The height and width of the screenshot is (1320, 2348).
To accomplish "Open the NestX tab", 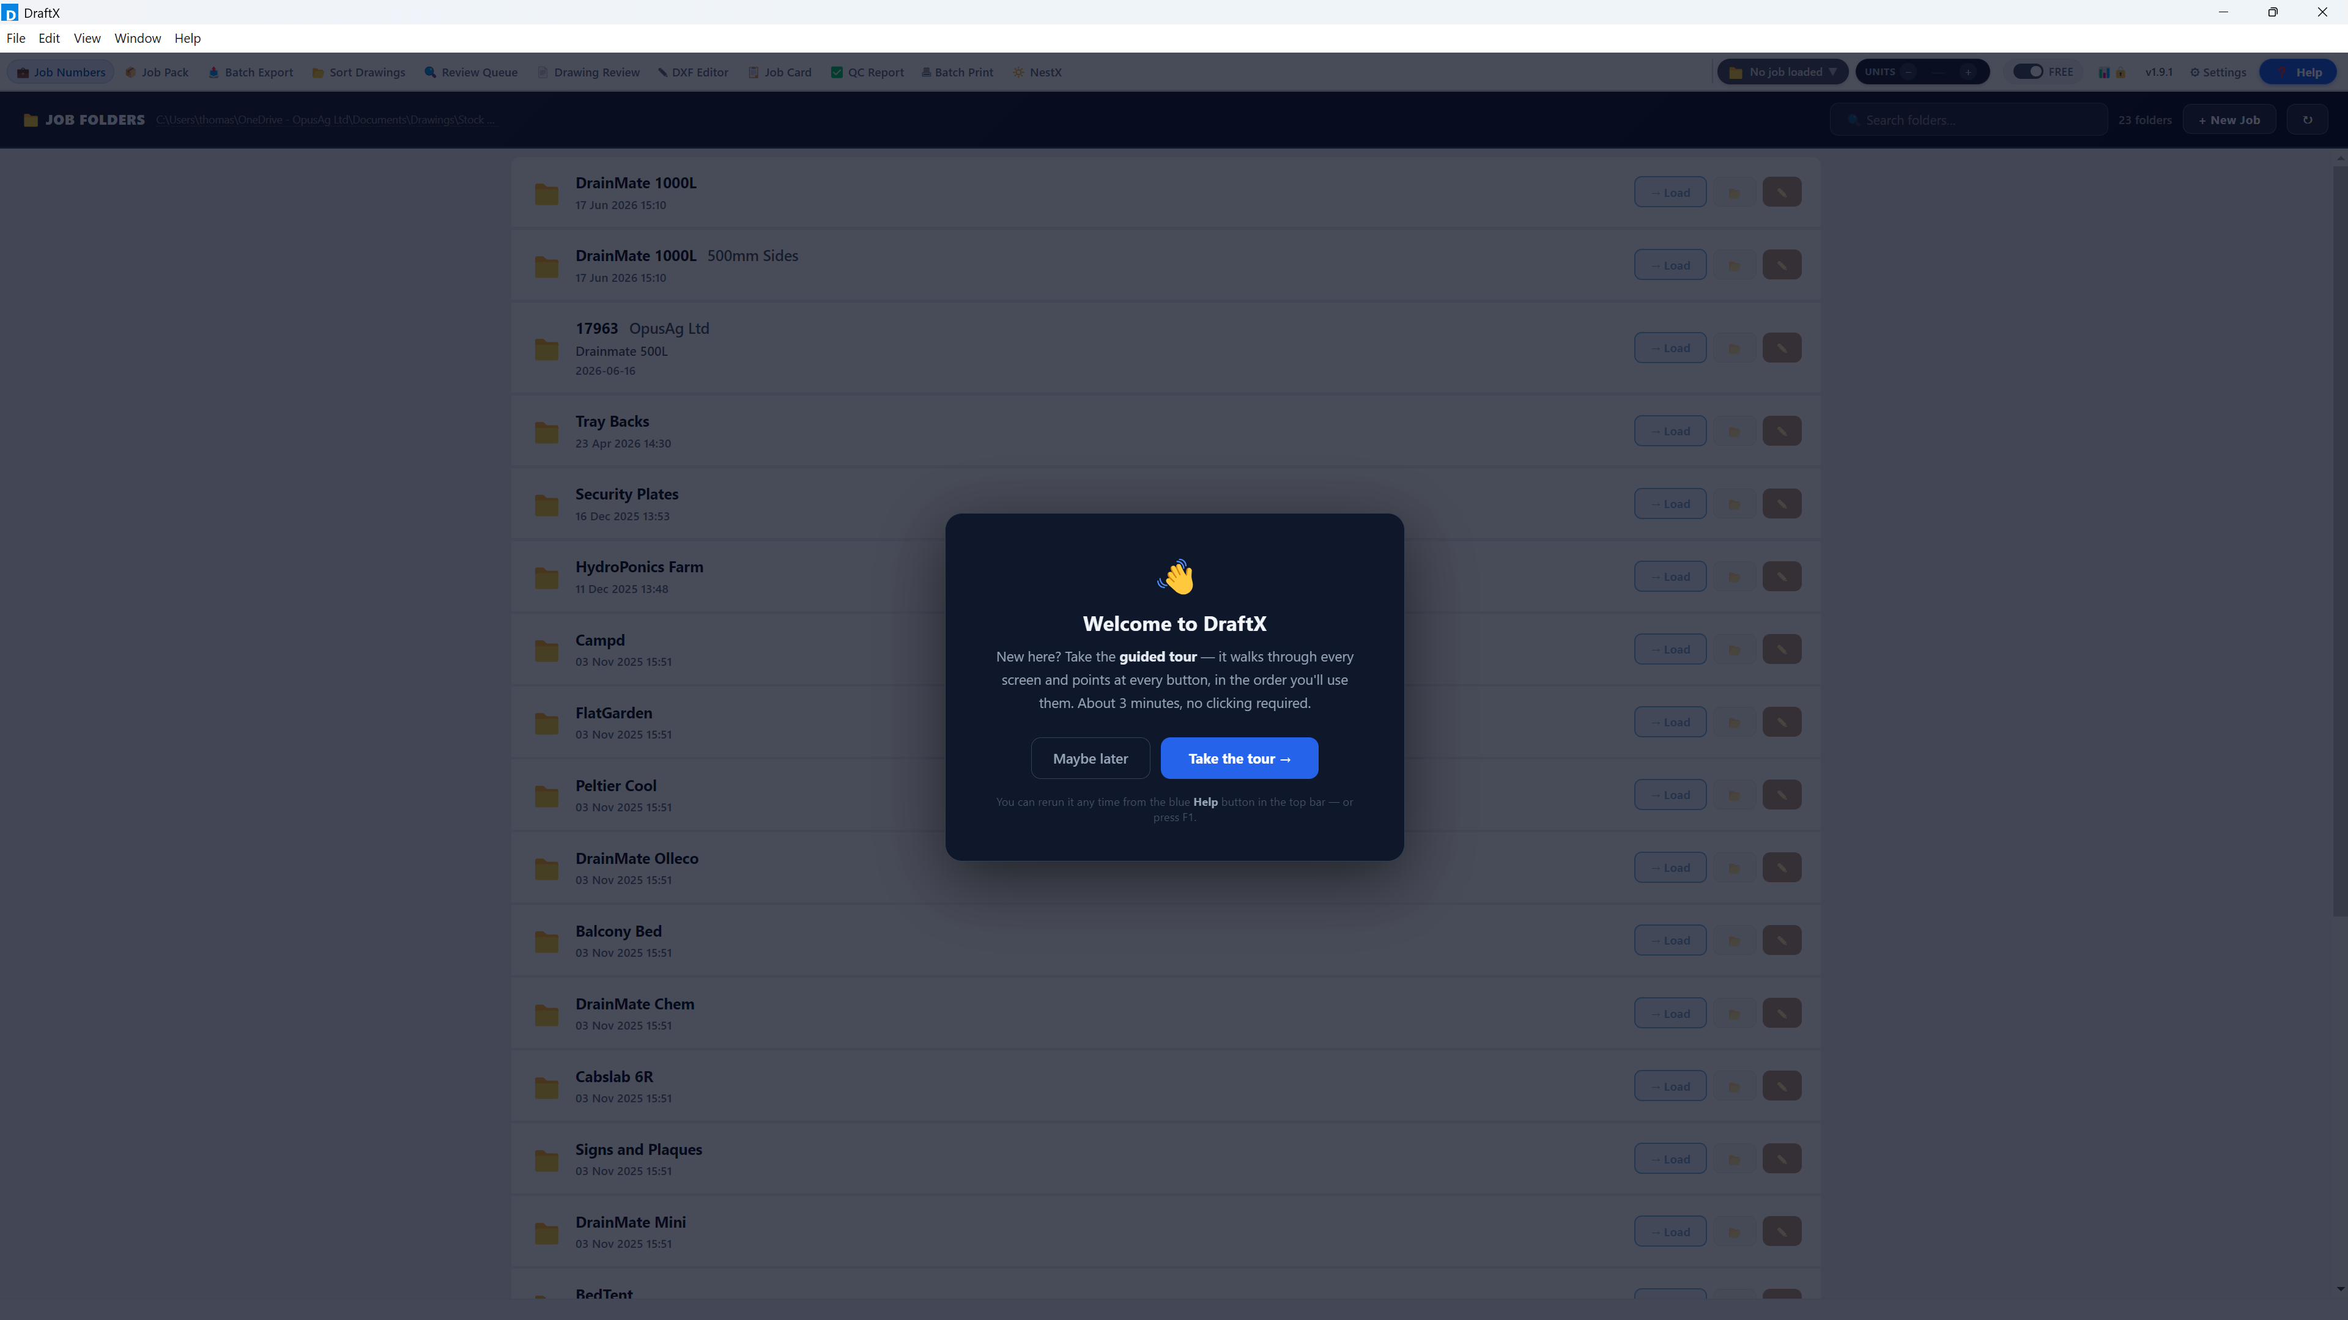I will coord(1037,72).
